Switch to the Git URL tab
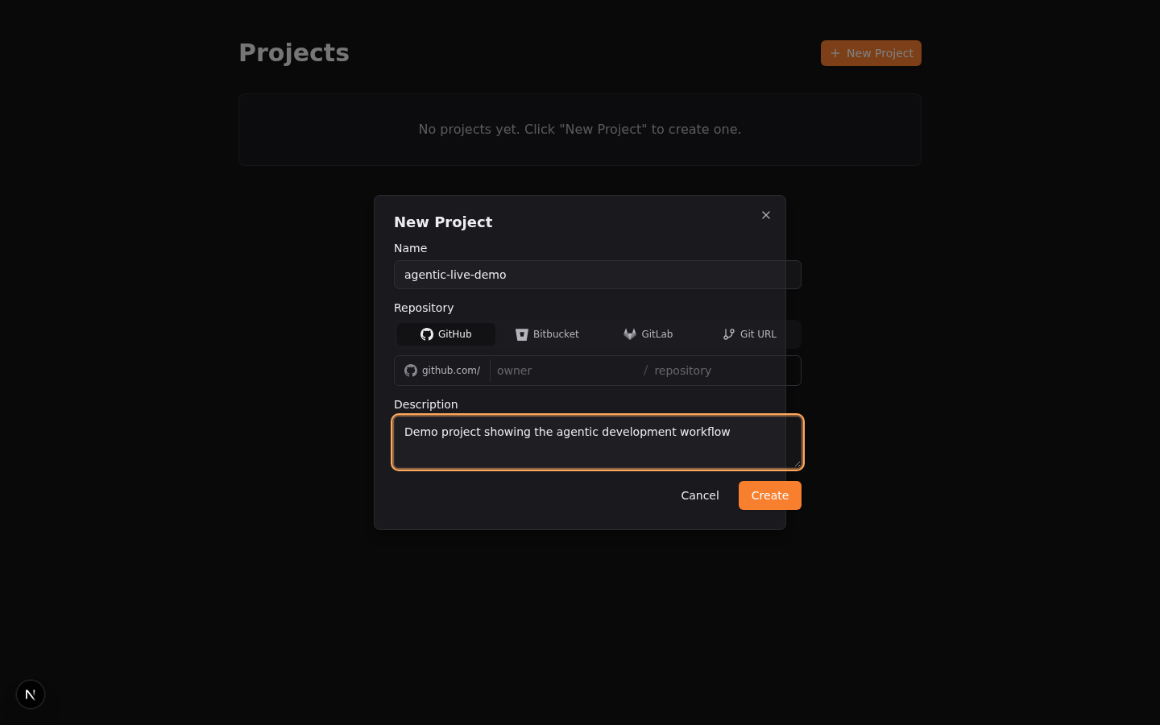Image resolution: width=1160 pixels, height=725 pixels. tap(749, 334)
